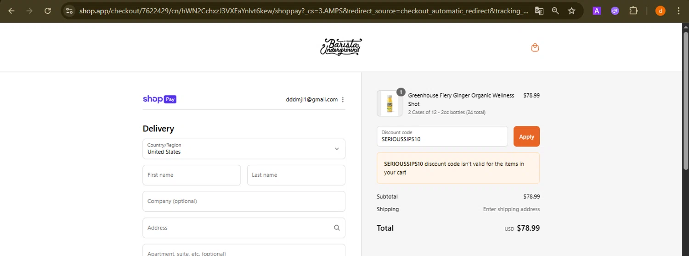Click the ginger shot product thumbnail
The height and width of the screenshot is (256, 689).
click(x=390, y=103)
